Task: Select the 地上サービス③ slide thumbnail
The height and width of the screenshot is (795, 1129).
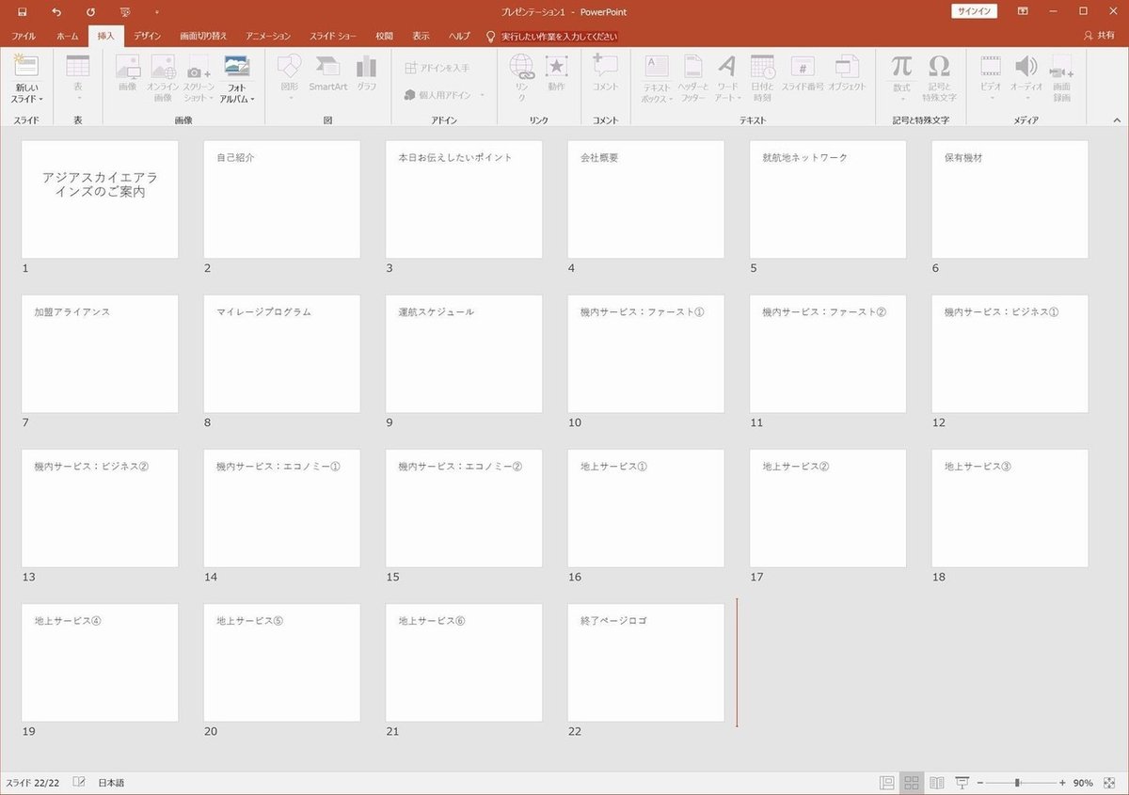Action: [1010, 508]
